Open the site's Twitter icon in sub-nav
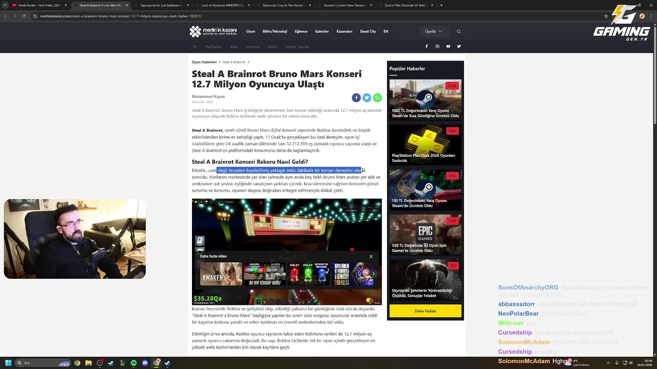This screenshot has width=657, height=369. (459, 46)
